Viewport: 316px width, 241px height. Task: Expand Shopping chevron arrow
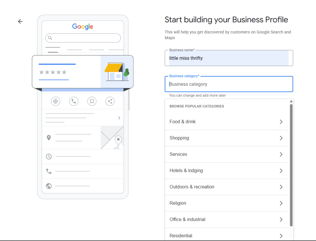281,138
